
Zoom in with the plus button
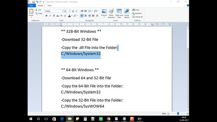pyautogui.click(x=188, y=114)
